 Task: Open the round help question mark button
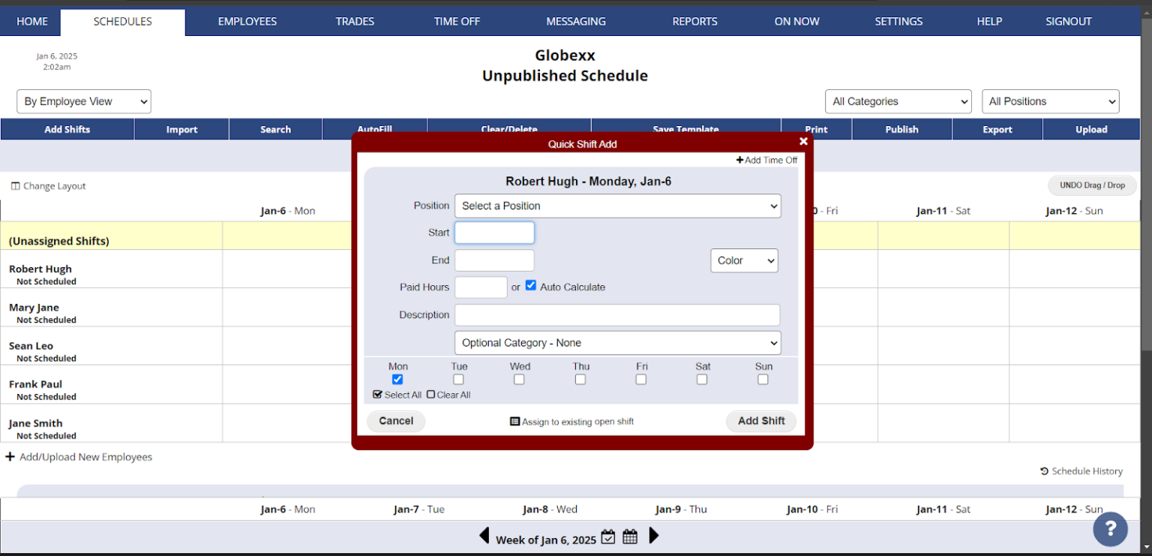tap(1111, 529)
